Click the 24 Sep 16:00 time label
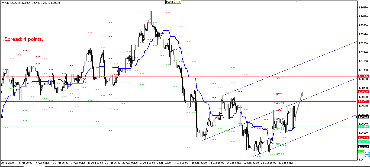The width and height of the screenshot is (370, 167). click(x=269, y=163)
